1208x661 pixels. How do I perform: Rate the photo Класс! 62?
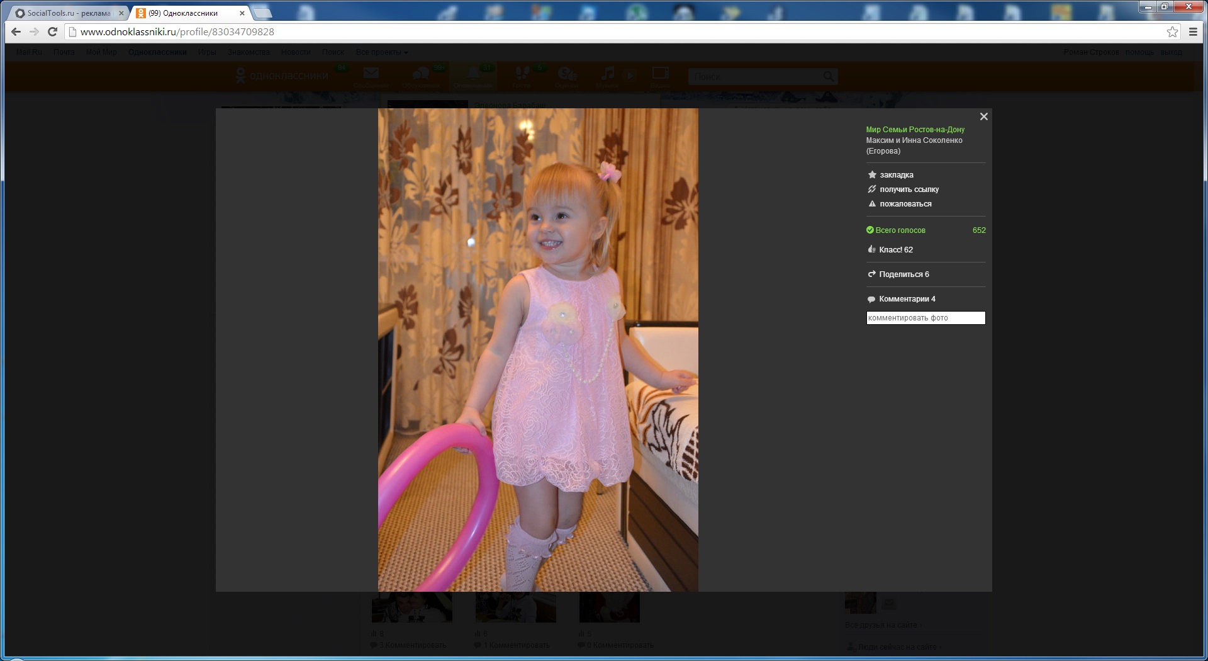(x=896, y=250)
